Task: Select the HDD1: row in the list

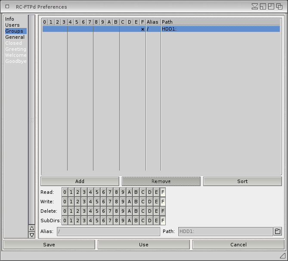Action: click(x=161, y=29)
